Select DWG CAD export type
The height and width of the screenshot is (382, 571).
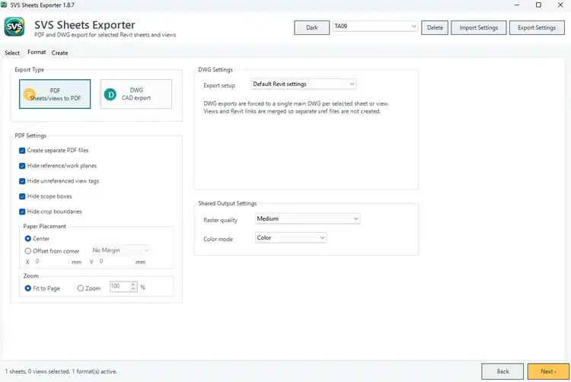[136, 94]
